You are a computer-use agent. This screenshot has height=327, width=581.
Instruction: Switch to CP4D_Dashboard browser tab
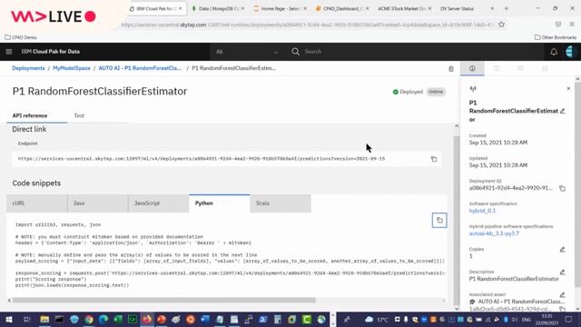(x=341, y=8)
